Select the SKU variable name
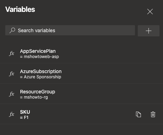Screen dimensions: 163x135 pyautogui.click(x=25, y=112)
